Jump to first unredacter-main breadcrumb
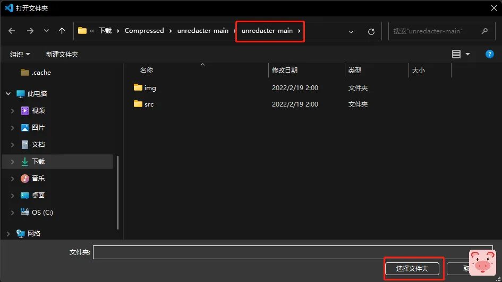Image resolution: width=502 pixels, height=282 pixels. tap(202, 31)
